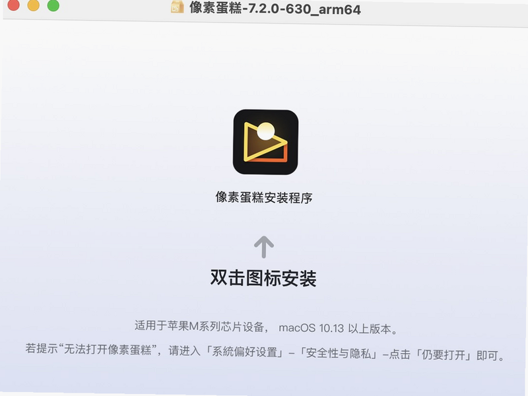This screenshot has height=396, width=528.
Task: Click the 双击图标安装 heading text
Action: pyautogui.click(x=263, y=278)
